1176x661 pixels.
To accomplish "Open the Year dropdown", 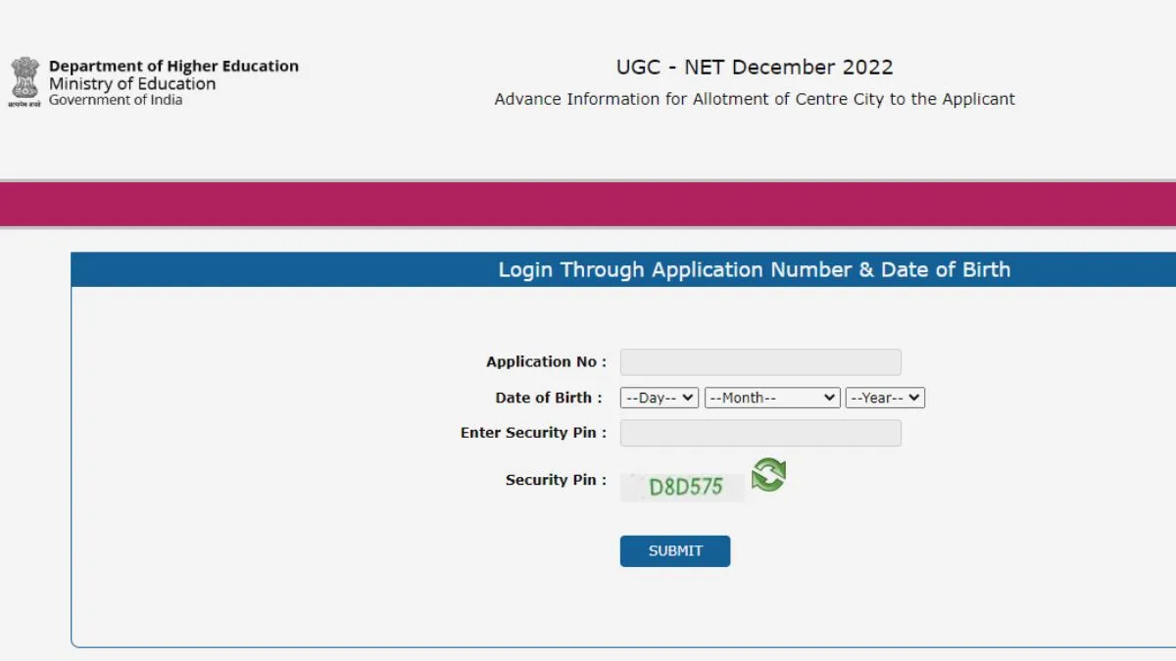I will [884, 398].
